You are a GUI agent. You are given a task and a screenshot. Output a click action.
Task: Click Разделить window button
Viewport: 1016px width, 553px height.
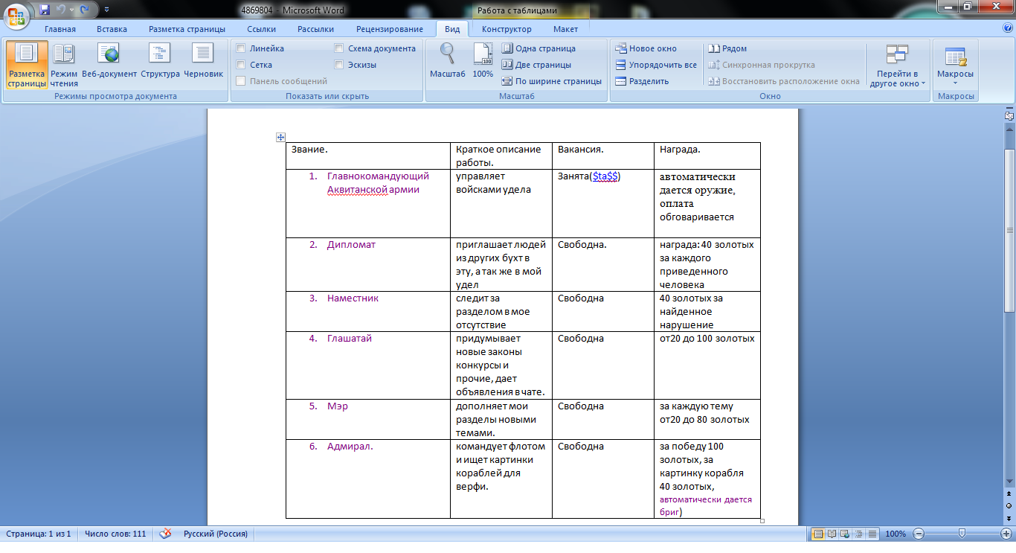click(642, 81)
